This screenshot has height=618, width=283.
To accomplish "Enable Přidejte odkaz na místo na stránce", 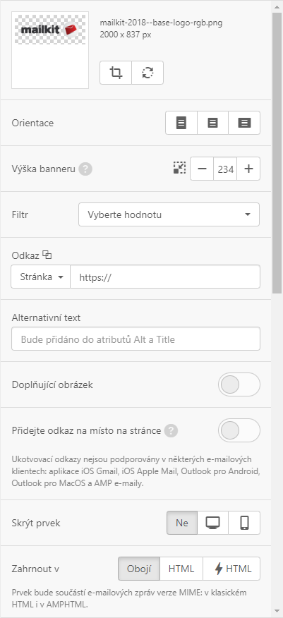I will click(x=239, y=430).
